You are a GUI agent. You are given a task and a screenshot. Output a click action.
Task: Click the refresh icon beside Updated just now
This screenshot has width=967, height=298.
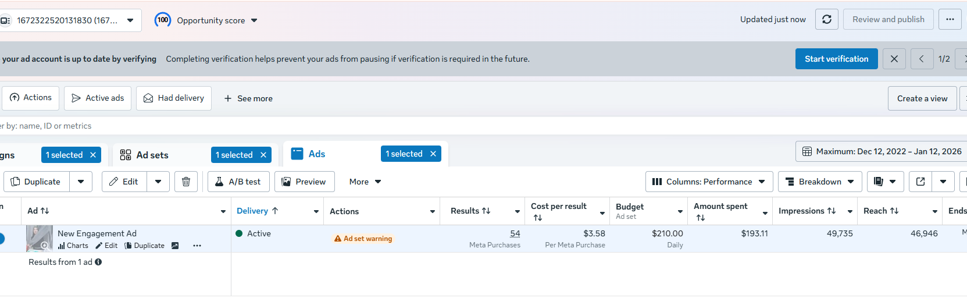[x=826, y=19]
